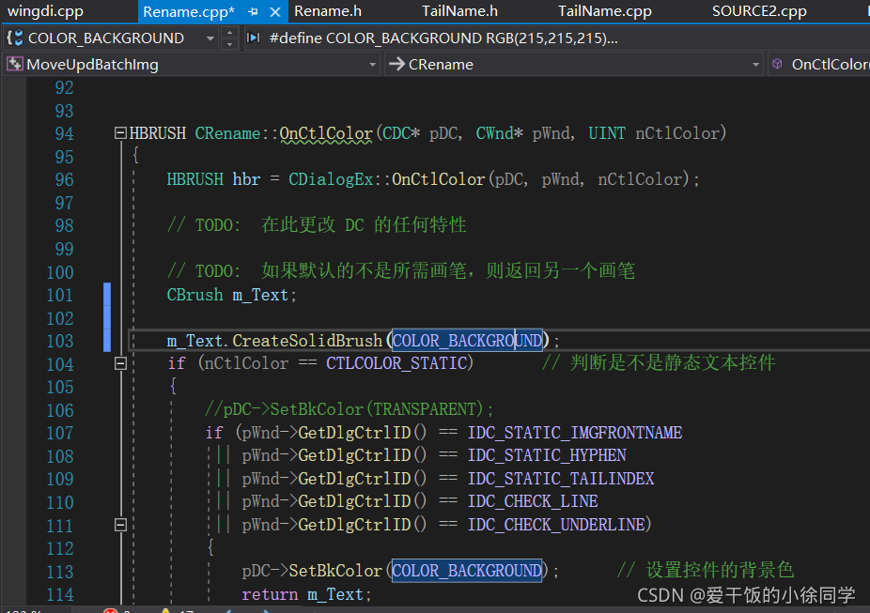Click the scope icon left of COLOR_BACKGROUND box
This screenshot has width=870, height=613.
(x=12, y=38)
